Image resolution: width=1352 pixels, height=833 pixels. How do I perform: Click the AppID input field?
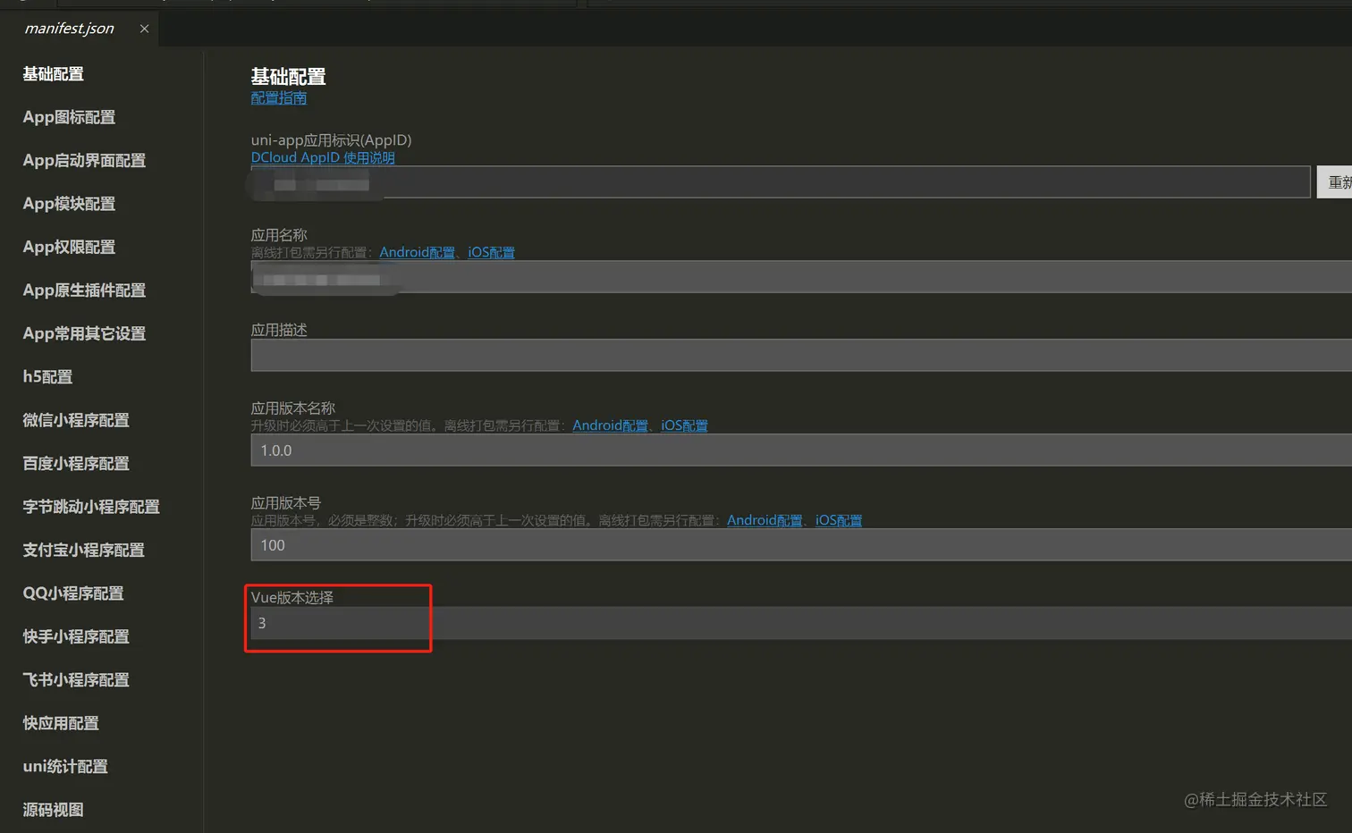tap(781, 182)
